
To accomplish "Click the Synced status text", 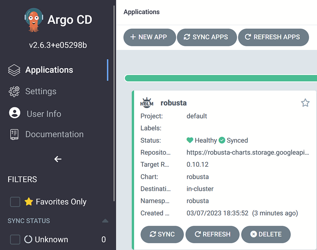I will coord(237,140).
